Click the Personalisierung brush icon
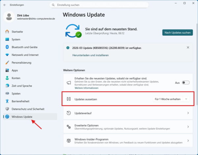This screenshot has height=155, width=198. pyautogui.click(x=7, y=62)
